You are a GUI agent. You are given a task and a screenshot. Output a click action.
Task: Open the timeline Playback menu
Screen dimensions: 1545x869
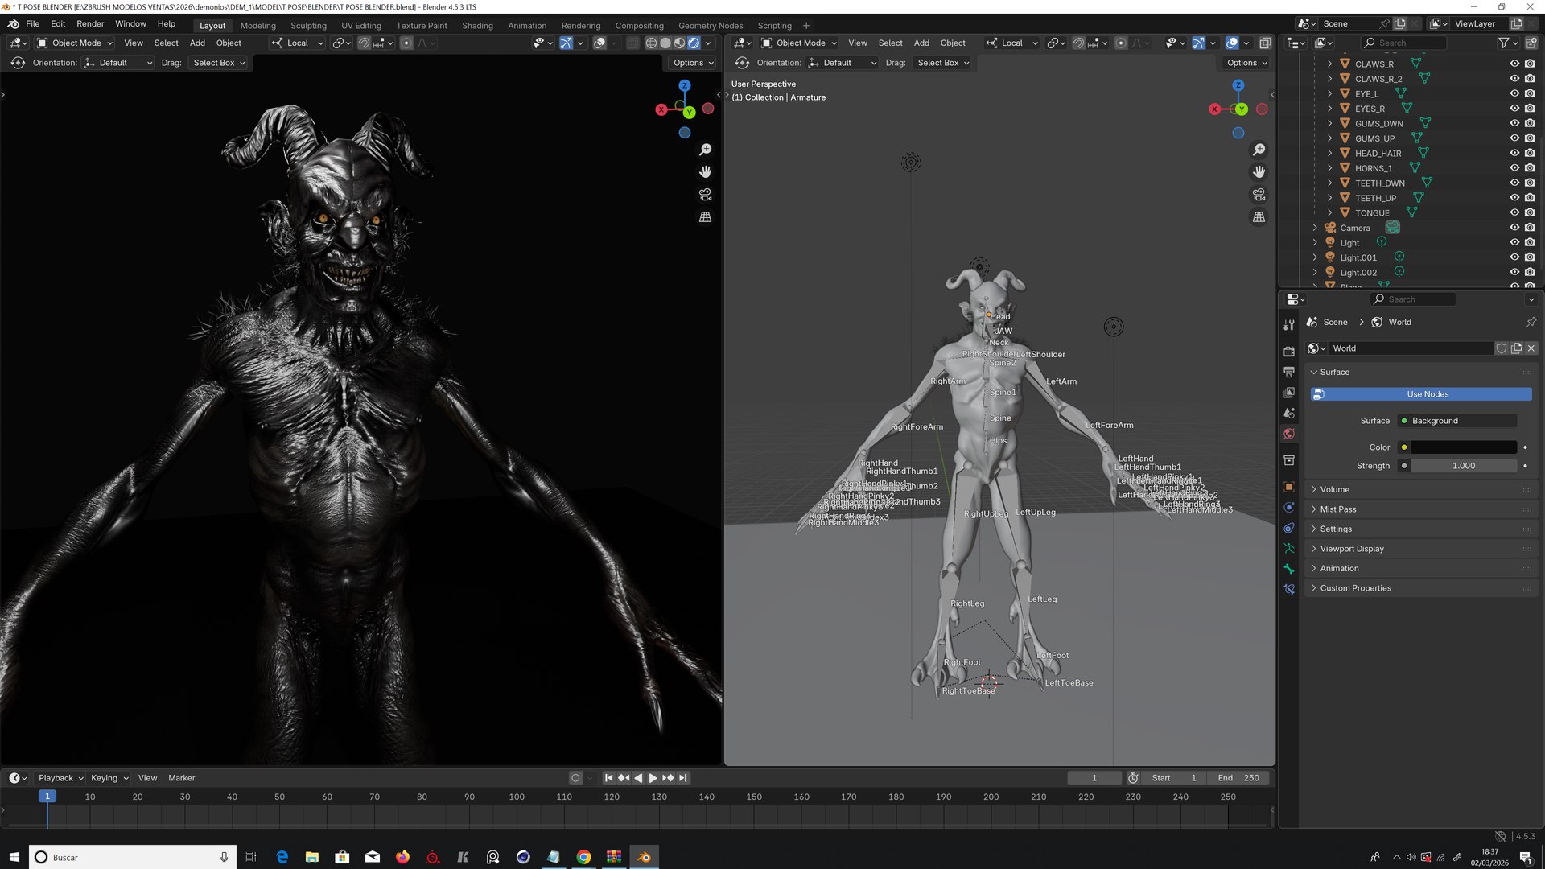coord(60,778)
